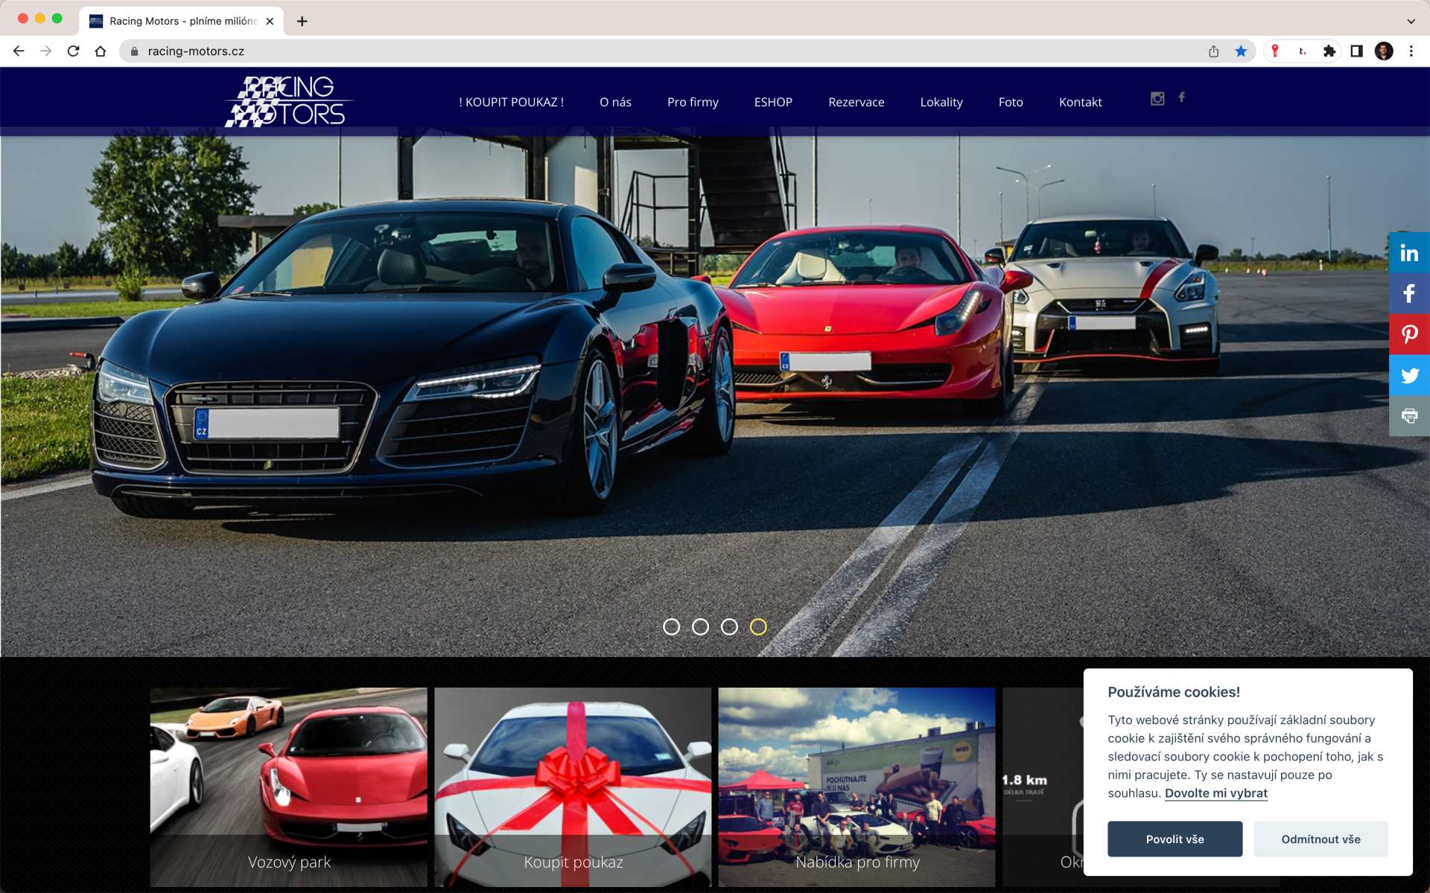
Task: Open Chrome three-dot menu
Action: (1411, 51)
